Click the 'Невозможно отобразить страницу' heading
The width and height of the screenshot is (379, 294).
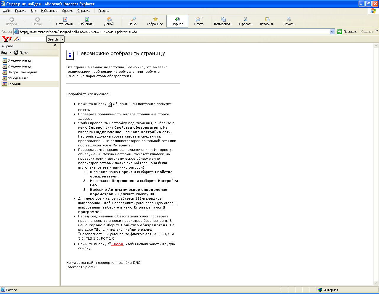point(121,54)
